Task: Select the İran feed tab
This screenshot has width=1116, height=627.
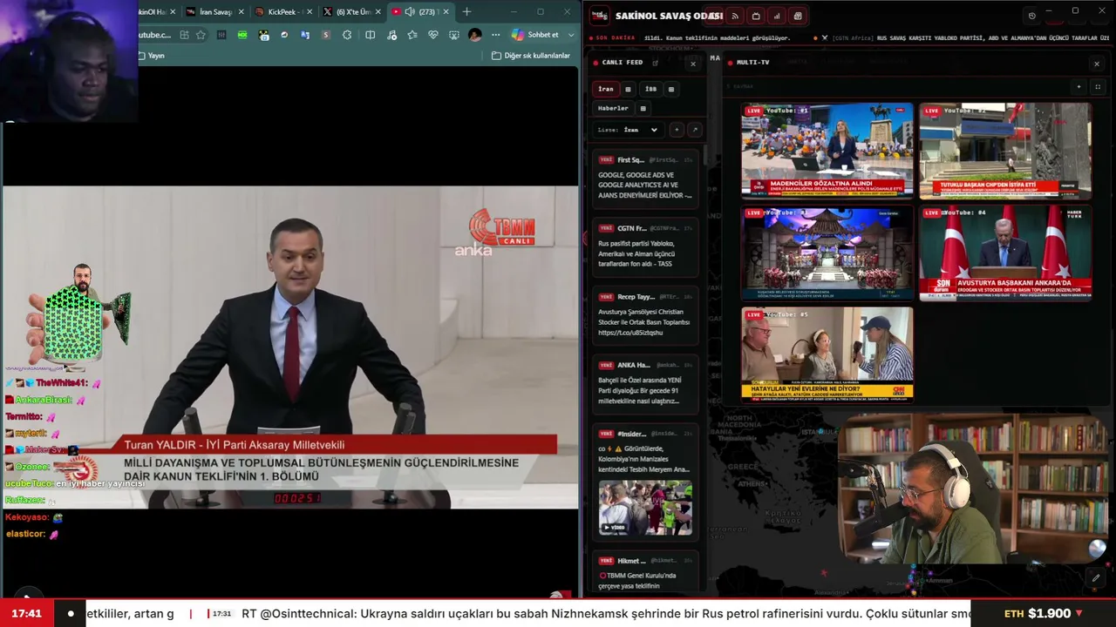Action: tap(606, 89)
